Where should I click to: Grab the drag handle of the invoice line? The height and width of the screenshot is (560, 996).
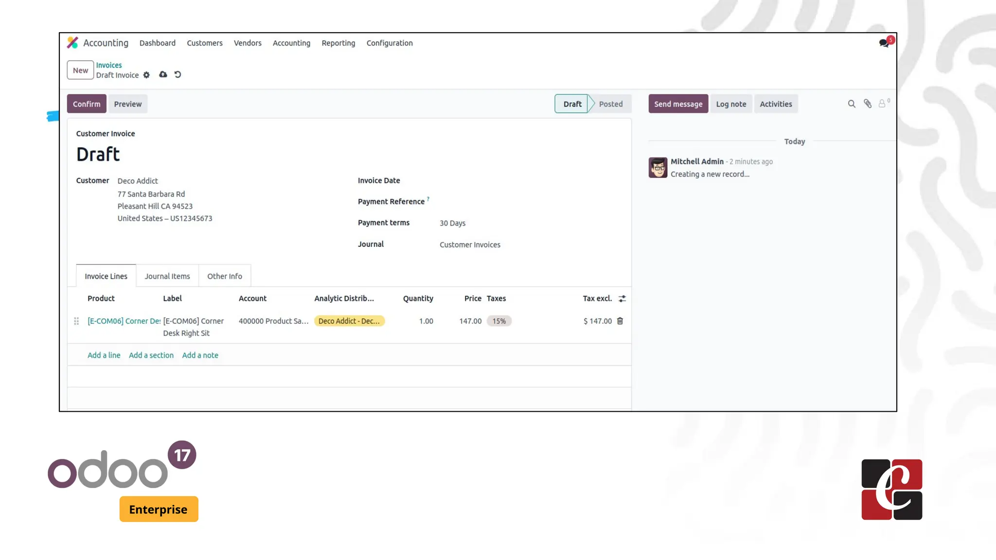[76, 321]
